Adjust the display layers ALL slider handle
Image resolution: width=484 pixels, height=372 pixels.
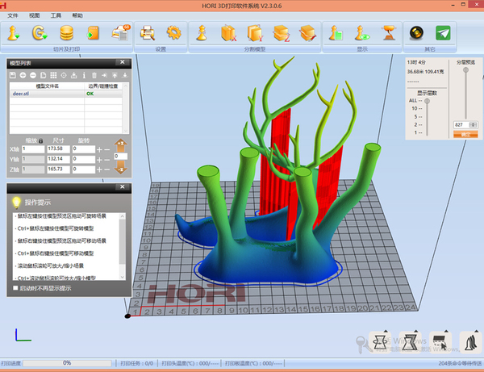click(x=428, y=101)
